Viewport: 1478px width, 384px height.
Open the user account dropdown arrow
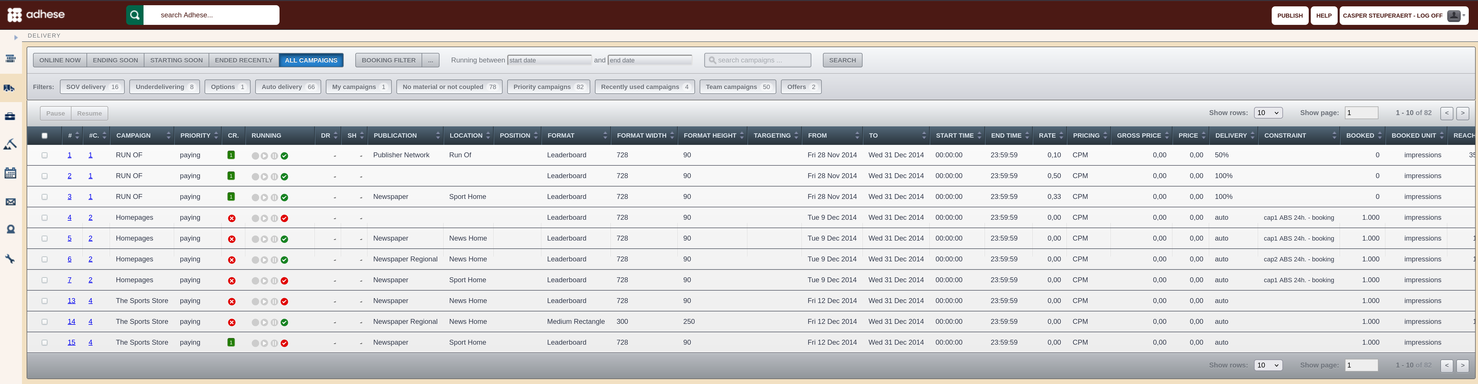(x=1464, y=16)
